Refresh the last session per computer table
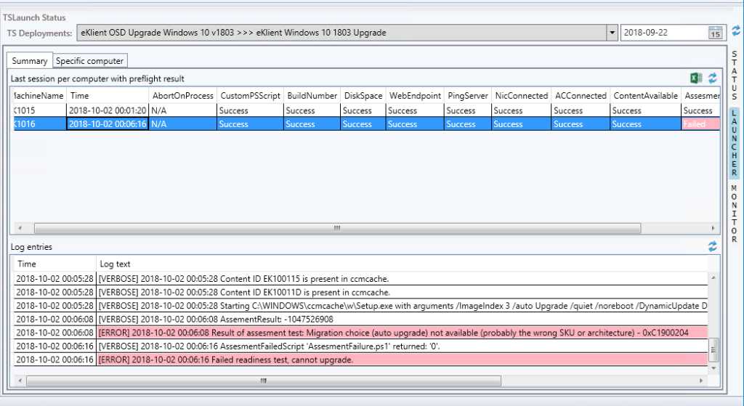 click(x=713, y=78)
